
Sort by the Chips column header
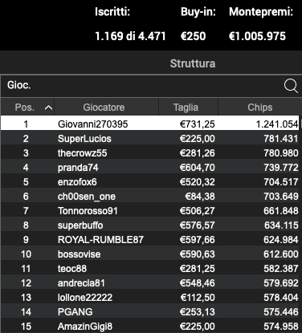[260, 107]
